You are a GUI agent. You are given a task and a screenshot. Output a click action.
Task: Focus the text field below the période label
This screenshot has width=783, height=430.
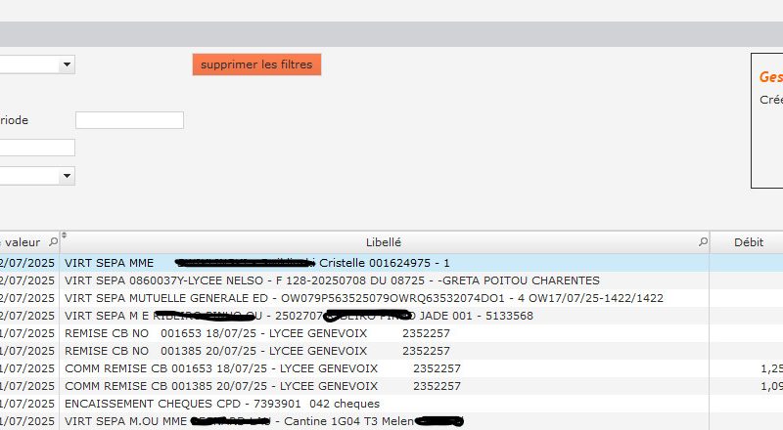37,148
